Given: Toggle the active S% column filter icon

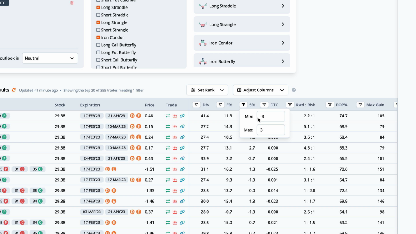Looking at the screenshot, I should [x=243, y=105].
